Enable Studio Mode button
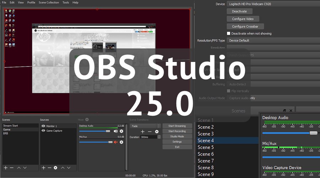 click(x=177, y=136)
